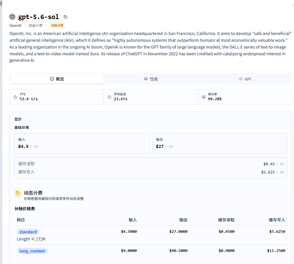This screenshot has width=294, height=264.
Task: Click the 按量计费 label
Action: point(36,26)
